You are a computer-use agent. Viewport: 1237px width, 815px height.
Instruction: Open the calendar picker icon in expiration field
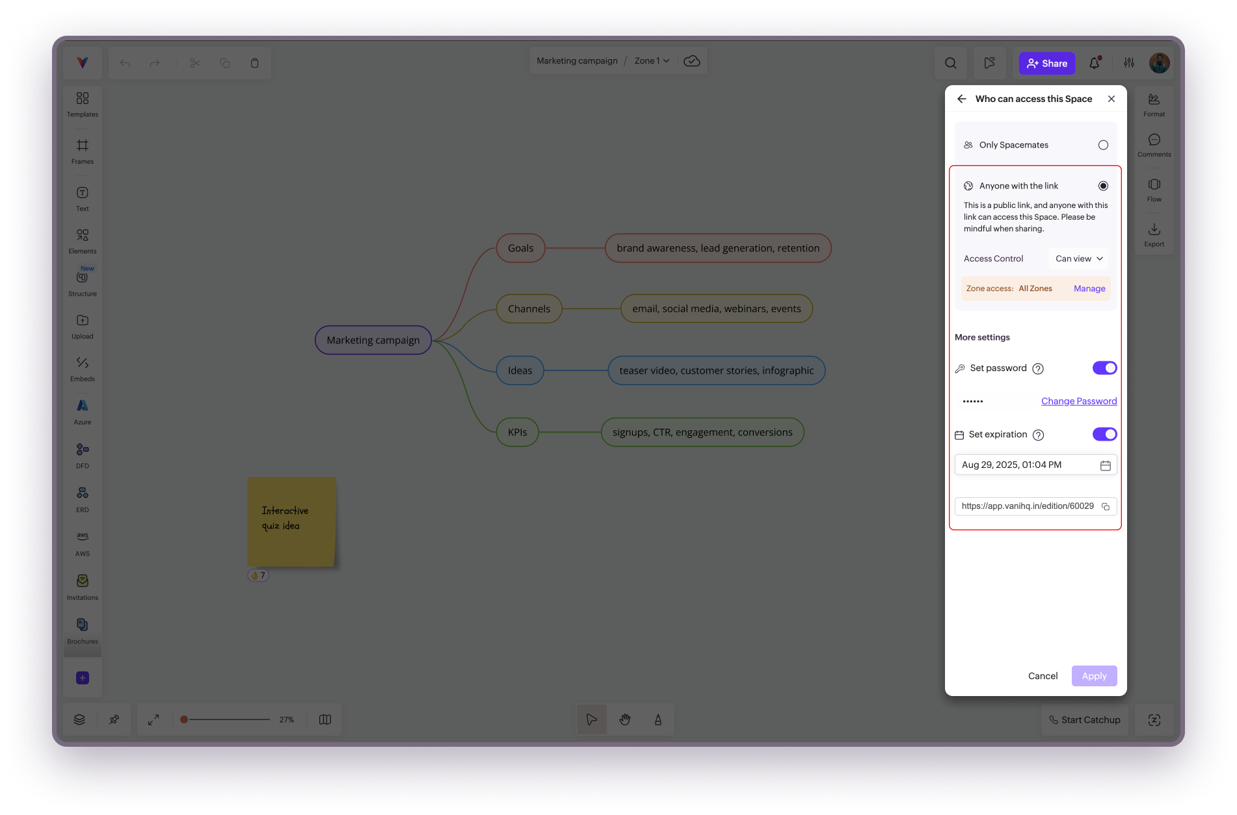coord(1105,465)
